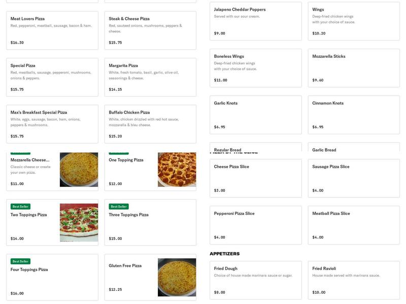Select the Buffalo Chicken Pizza card
The image size is (406, 304).
(x=150, y=124)
